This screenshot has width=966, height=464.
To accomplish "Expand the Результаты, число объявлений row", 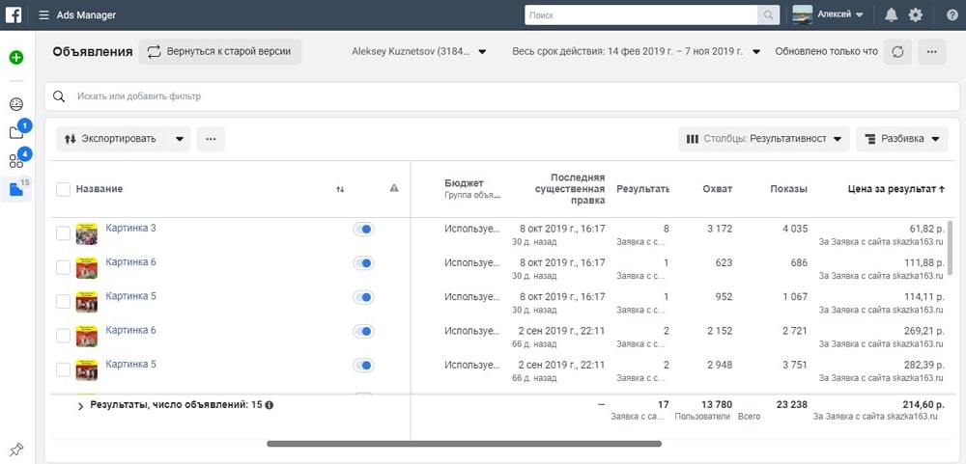I will 80,406.
